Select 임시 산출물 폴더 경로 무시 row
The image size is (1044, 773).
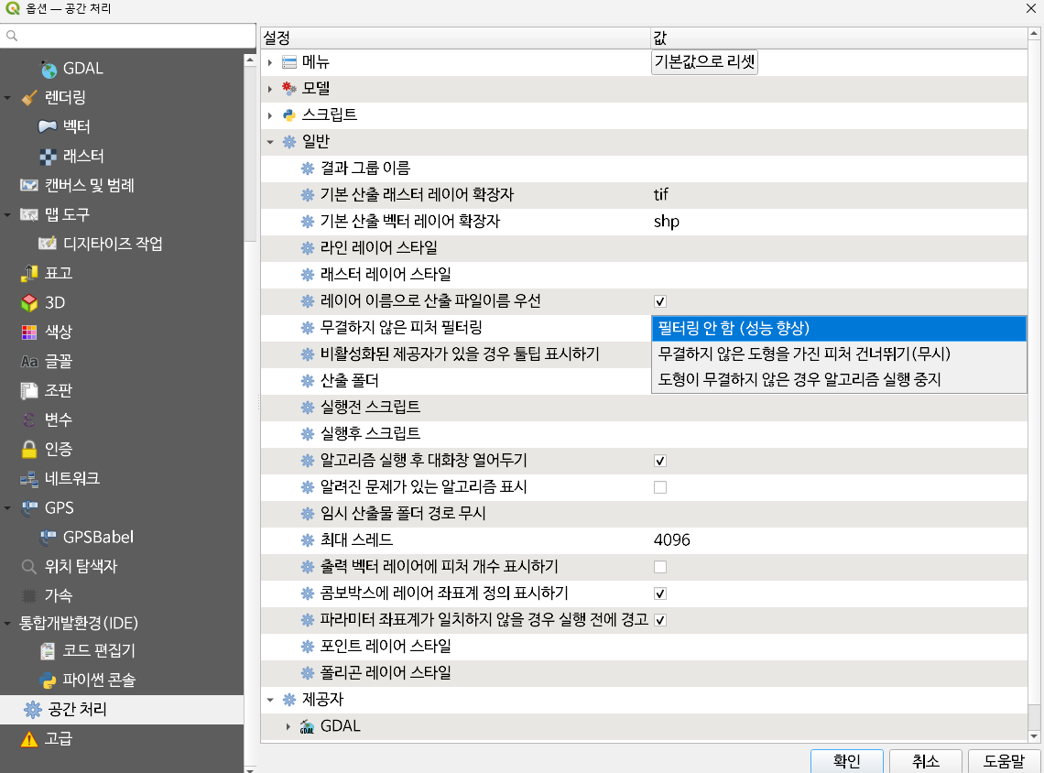[644, 513]
